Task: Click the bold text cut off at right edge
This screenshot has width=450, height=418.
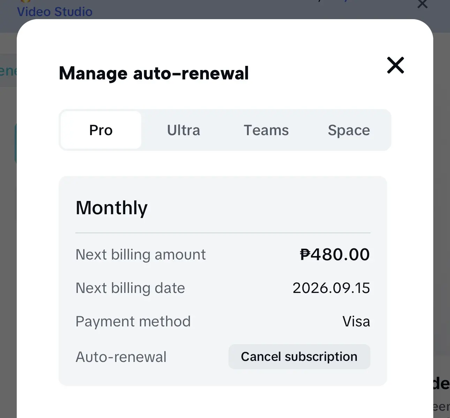Action: point(441,384)
